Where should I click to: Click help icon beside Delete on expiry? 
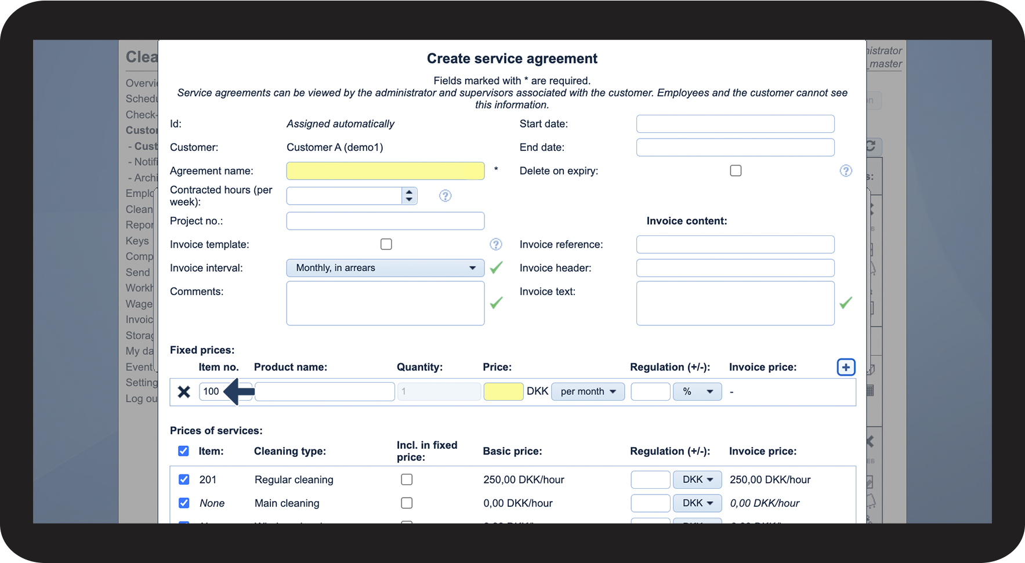(846, 170)
